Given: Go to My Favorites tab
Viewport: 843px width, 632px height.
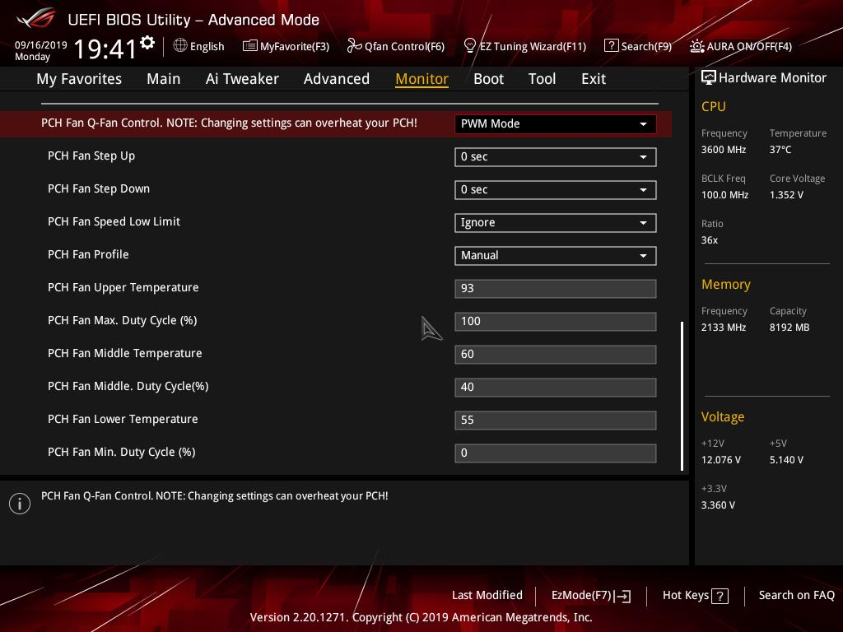Looking at the screenshot, I should tap(79, 79).
